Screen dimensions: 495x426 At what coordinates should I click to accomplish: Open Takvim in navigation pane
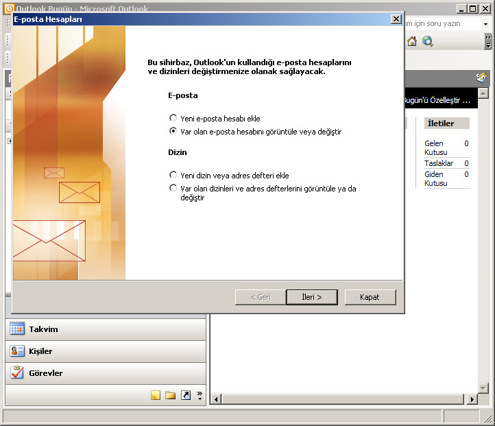click(106, 329)
